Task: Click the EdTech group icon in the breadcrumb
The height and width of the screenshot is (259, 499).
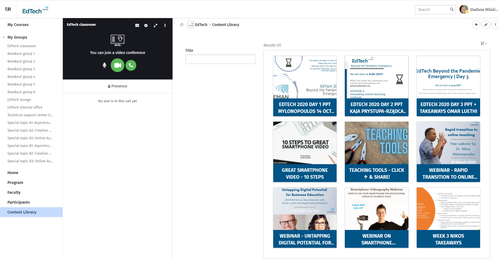Action: click(191, 25)
